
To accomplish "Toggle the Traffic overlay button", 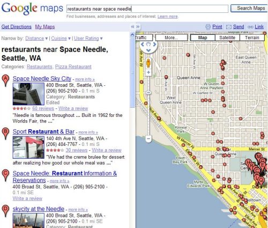I will 144,38.
